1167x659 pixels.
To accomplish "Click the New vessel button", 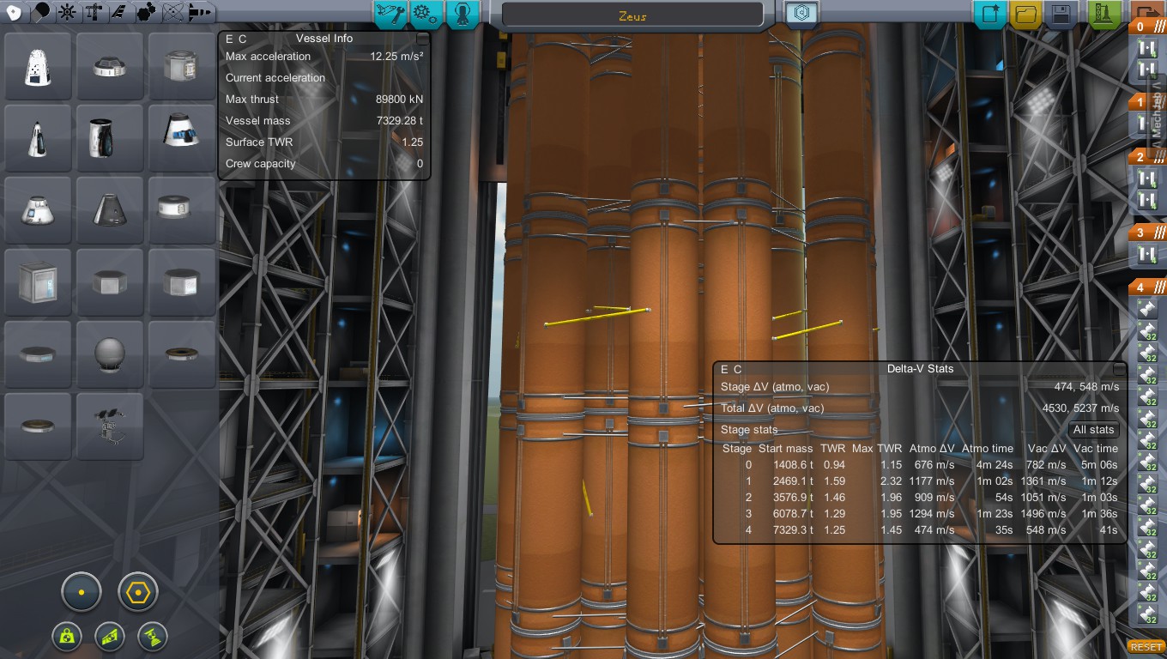I will [990, 15].
